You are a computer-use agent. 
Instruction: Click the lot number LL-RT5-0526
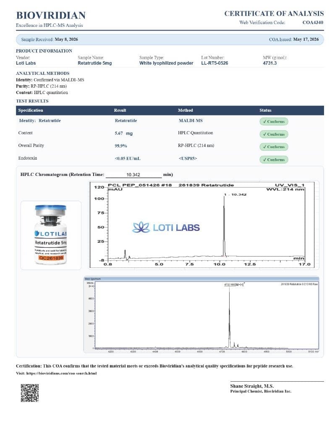coord(214,63)
